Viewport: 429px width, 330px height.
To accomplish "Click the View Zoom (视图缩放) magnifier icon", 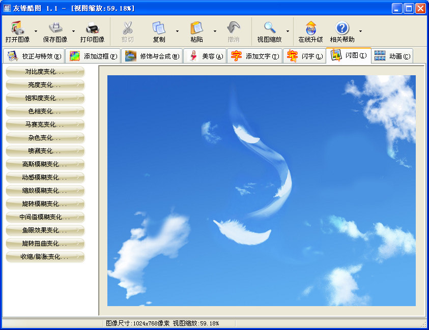I will point(269,28).
